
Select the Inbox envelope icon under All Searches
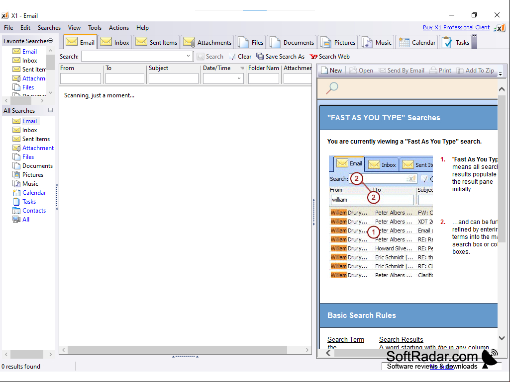pos(16,130)
